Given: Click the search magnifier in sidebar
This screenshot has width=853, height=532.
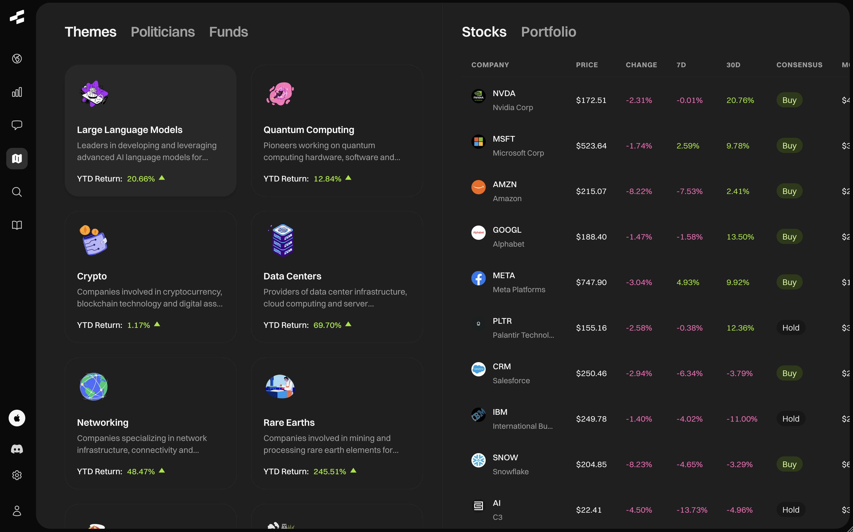Looking at the screenshot, I should coord(17,192).
